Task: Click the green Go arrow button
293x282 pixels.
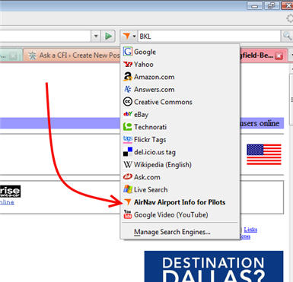Action: pyautogui.click(x=108, y=36)
